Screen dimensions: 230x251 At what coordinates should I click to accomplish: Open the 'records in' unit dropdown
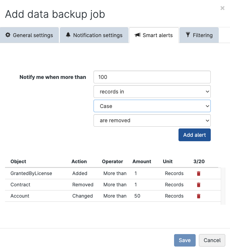(152, 92)
